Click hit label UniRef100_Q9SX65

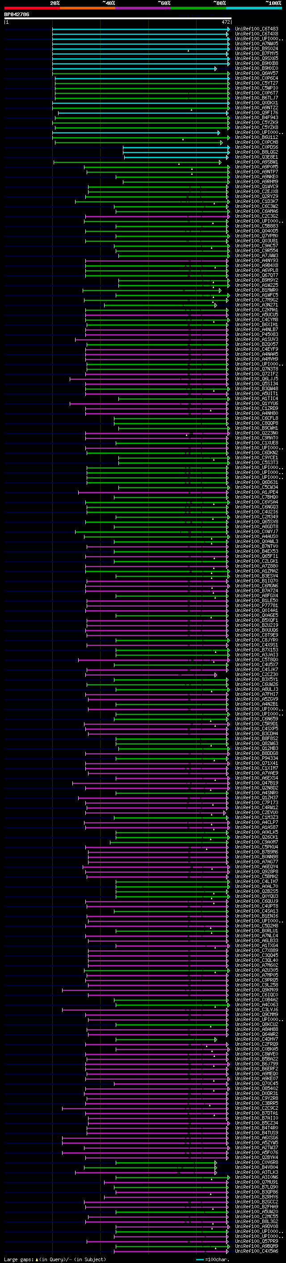tap(257, 58)
